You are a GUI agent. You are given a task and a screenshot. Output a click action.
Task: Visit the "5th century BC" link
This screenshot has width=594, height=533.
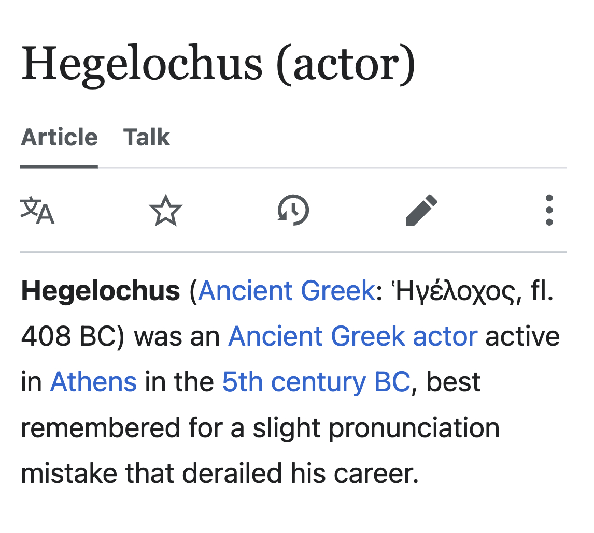(316, 382)
